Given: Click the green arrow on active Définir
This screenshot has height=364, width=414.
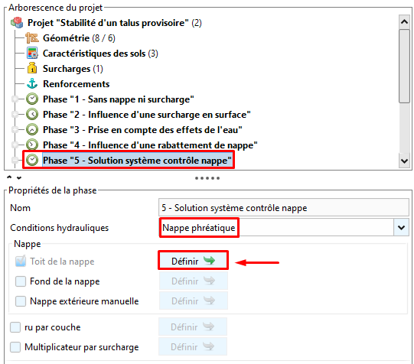Looking at the screenshot, I should [x=210, y=261].
